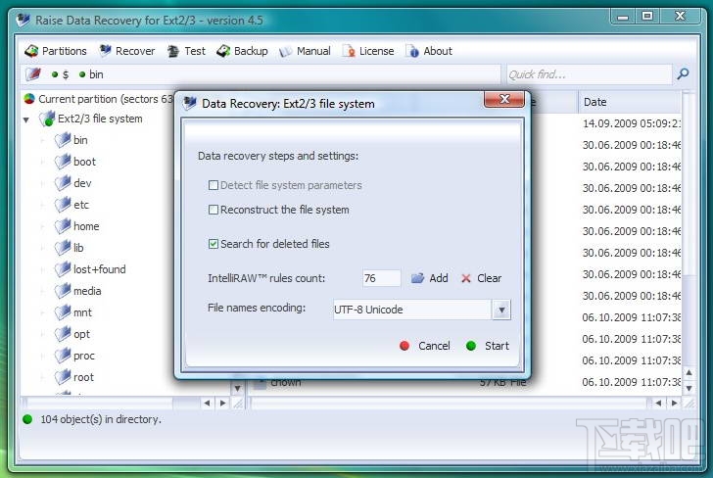Click the Backup toolbar button
Viewport: 713px width, 478px height.
pyautogui.click(x=242, y=51)
